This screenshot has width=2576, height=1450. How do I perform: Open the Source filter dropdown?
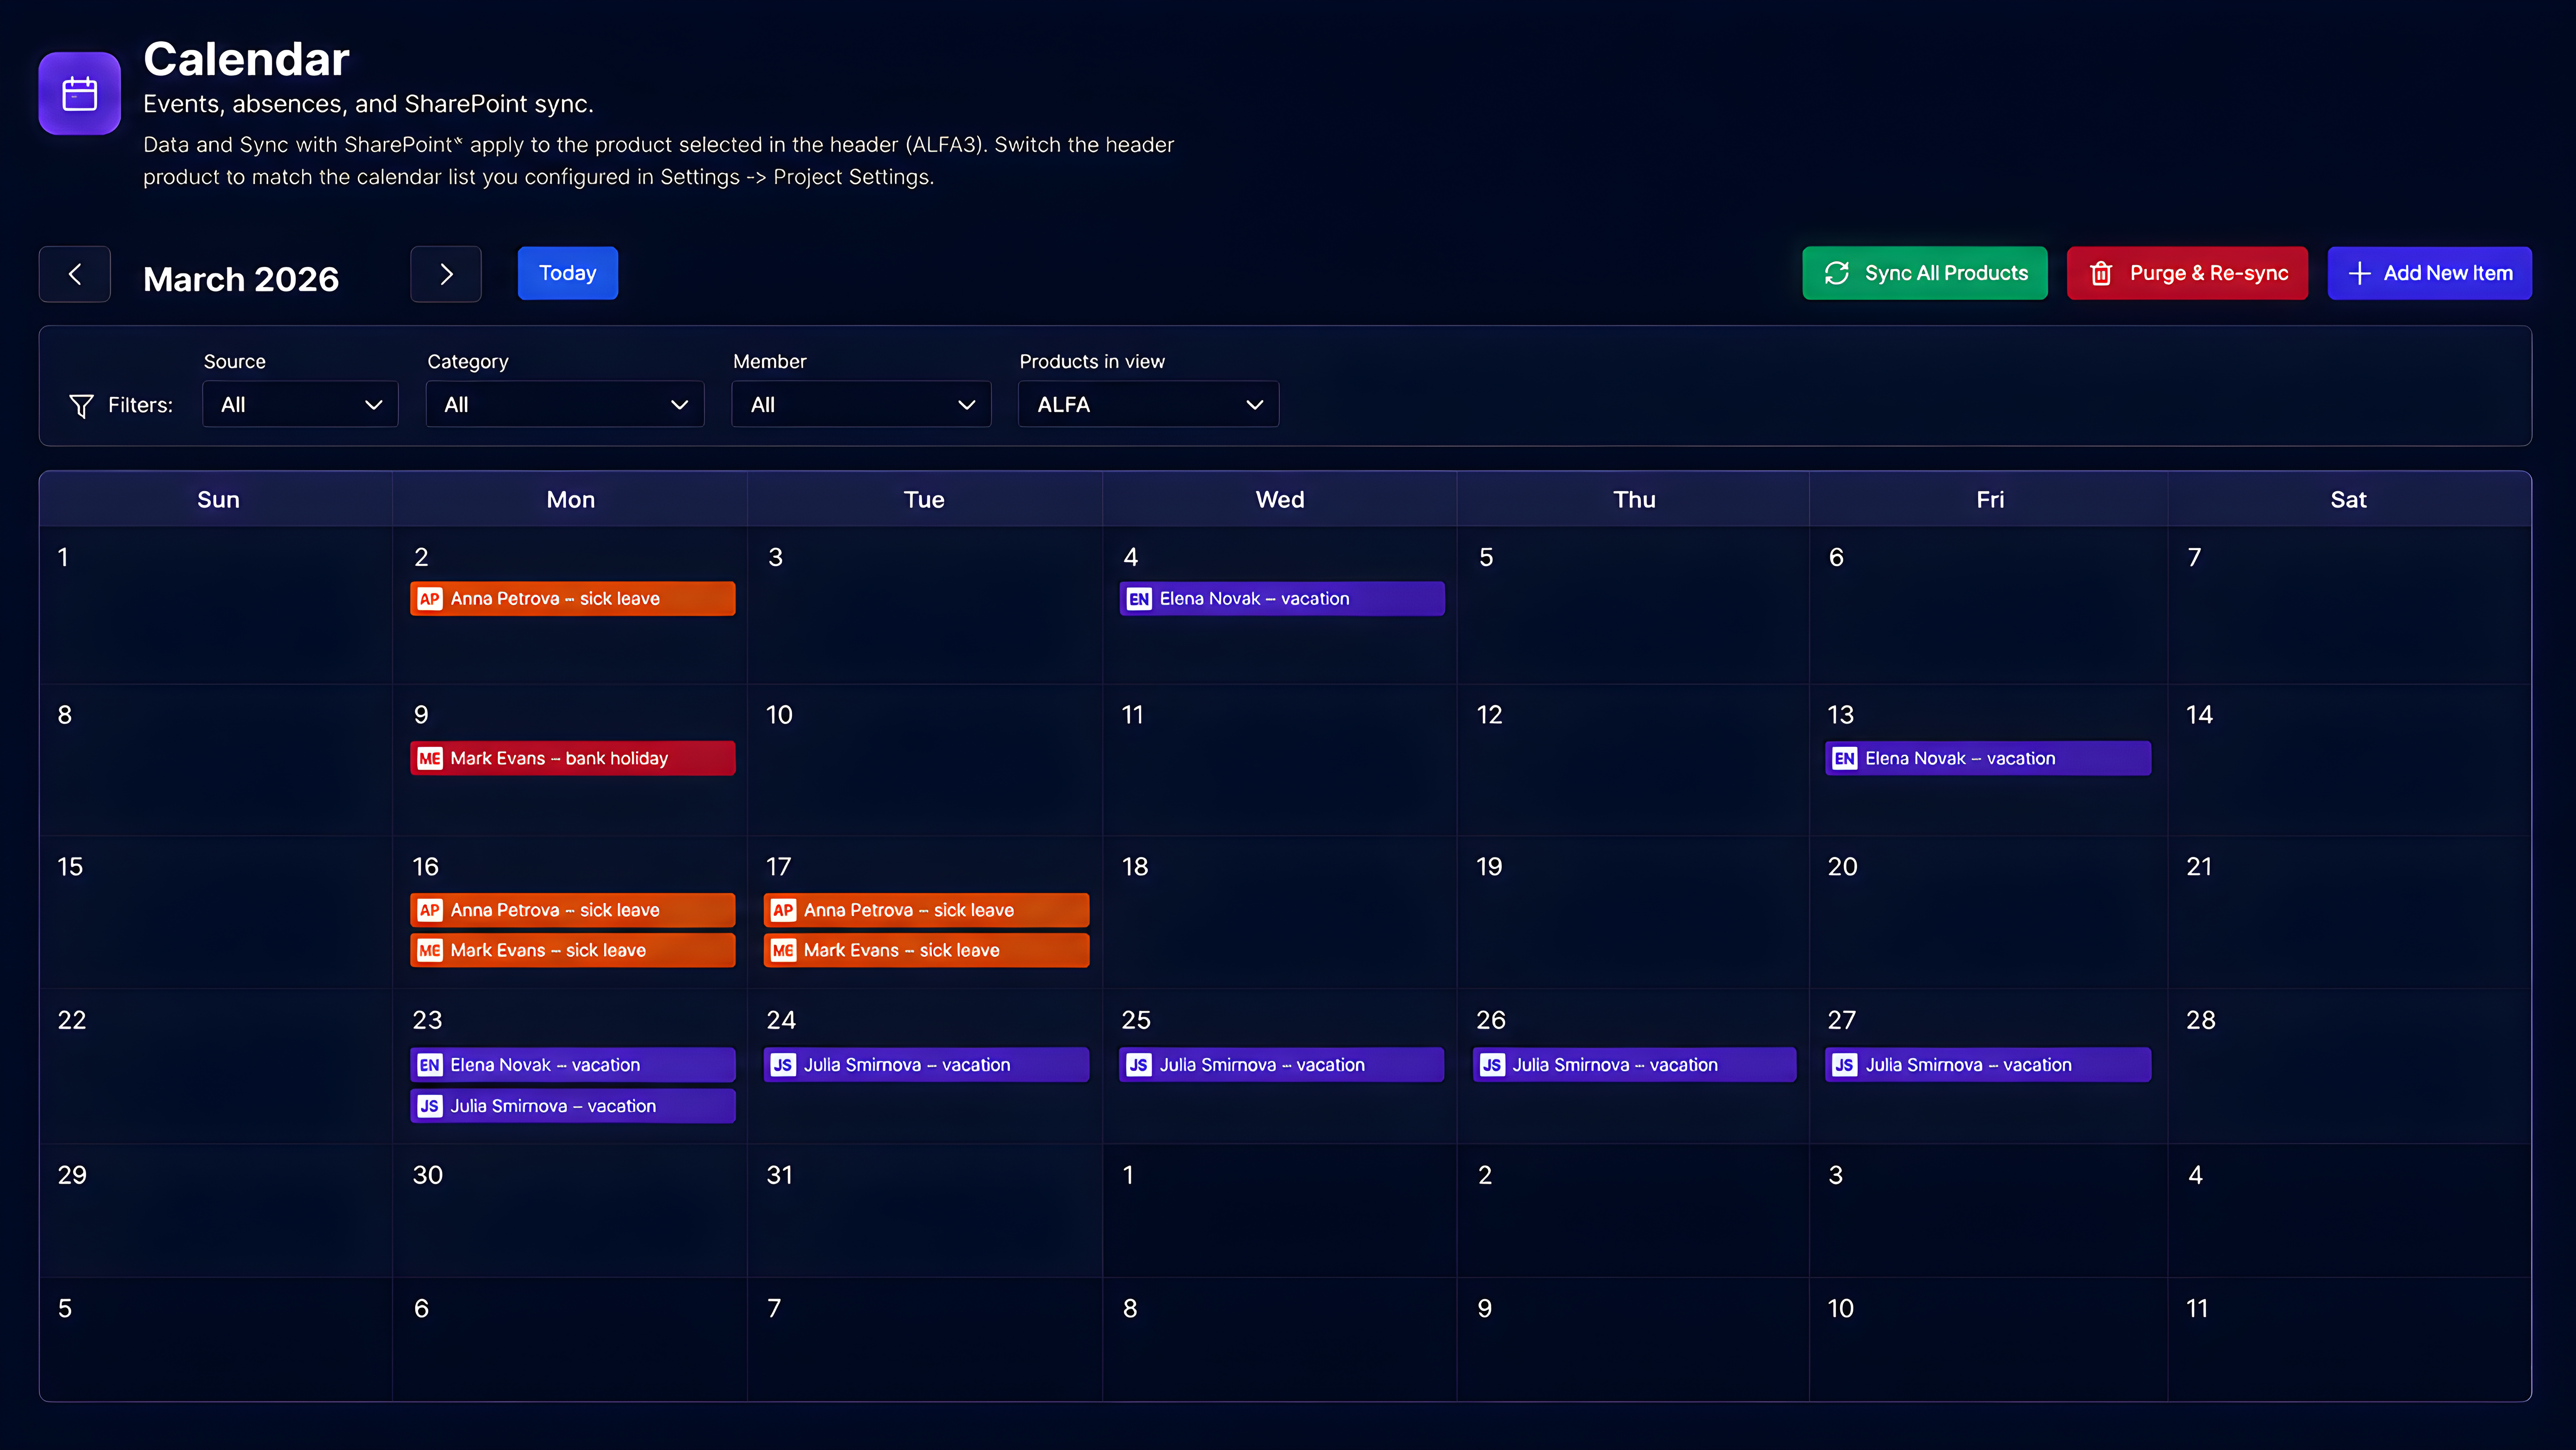pyautogui.click(x=300, y=404)
